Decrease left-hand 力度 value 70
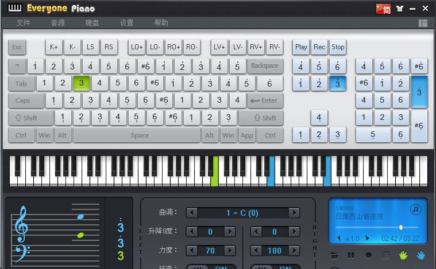The width and height of the screenshot is (436, 269). click(192, 251)
